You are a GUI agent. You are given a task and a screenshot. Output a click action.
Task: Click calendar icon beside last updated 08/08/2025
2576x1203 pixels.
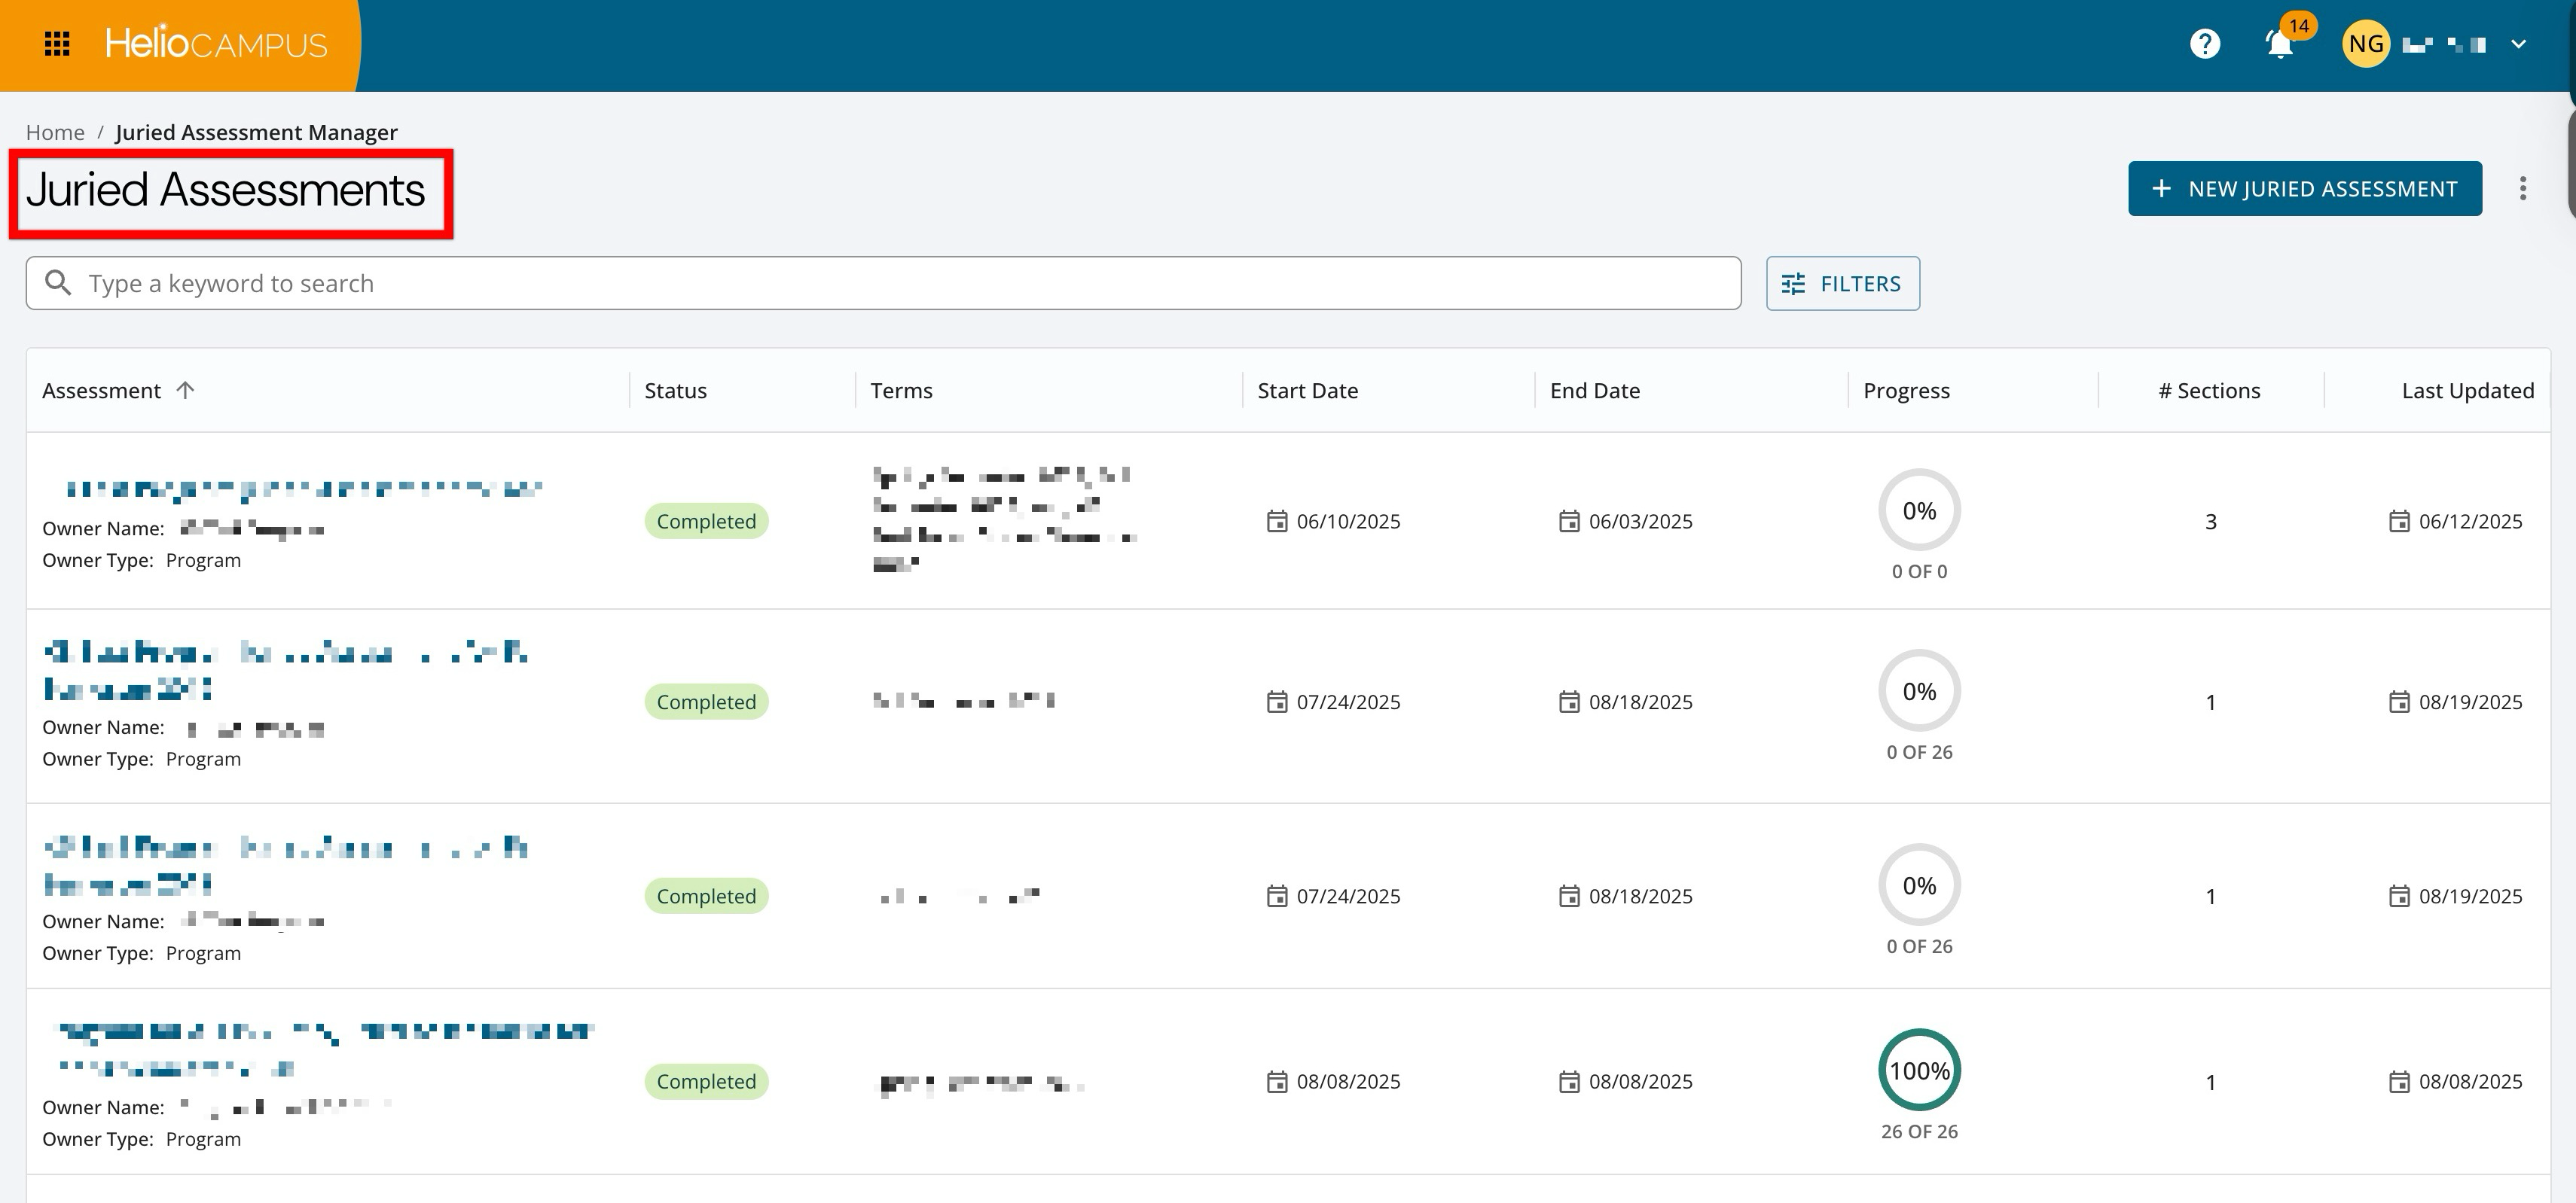pyautogui.click(x=2398, y=1081)
